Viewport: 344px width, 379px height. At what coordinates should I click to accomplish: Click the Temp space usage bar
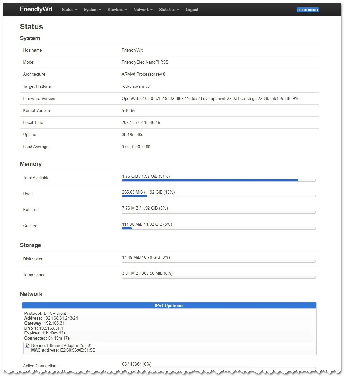click(x=218, y=277)
